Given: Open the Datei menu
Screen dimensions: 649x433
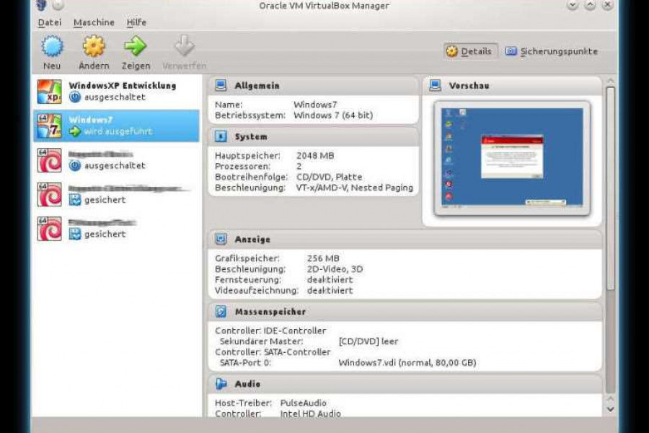Looking at the screenshot, I should point(50,22).
